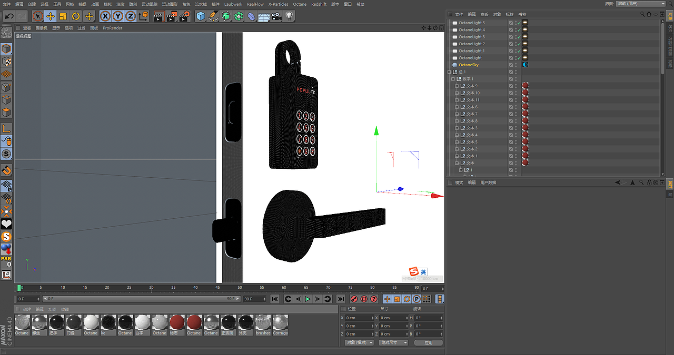674x355 pixels.
Task: Open the Octane menu
Action: pyautogui.click(x=300, y=4)
